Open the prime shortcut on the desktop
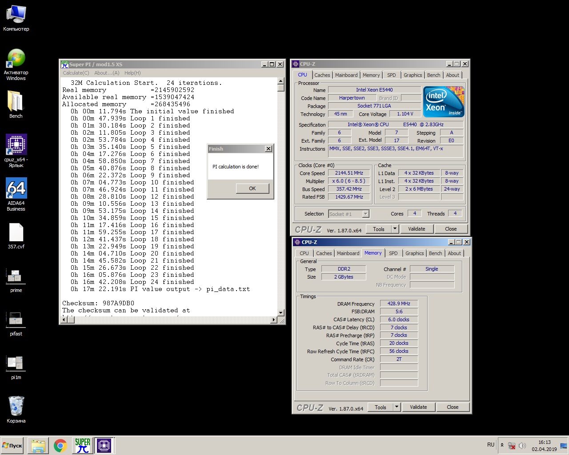 coord(16,280)
